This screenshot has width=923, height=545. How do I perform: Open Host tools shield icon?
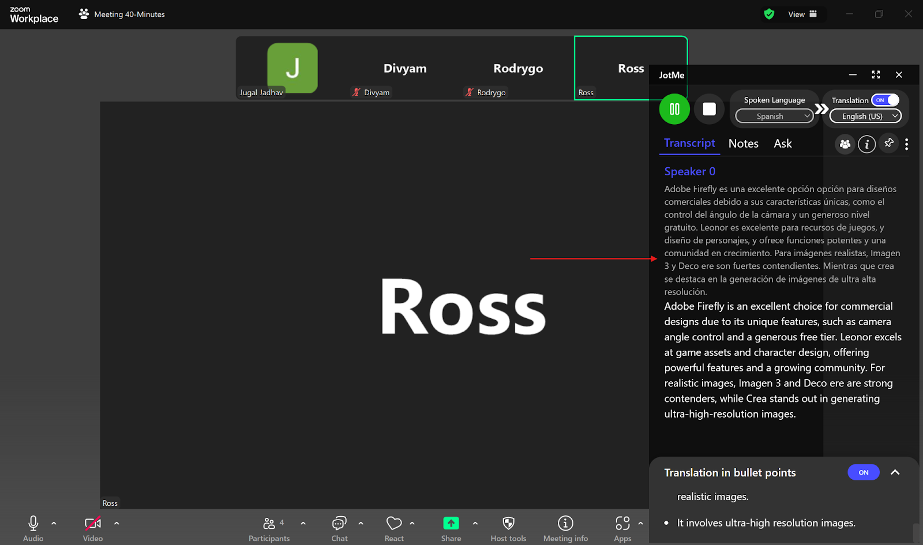tap(508, 523)
